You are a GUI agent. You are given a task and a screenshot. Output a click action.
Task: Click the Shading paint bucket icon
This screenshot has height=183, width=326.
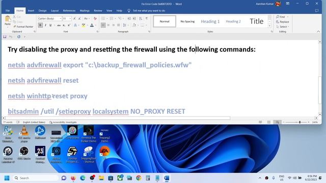pyautogui.click(x=134, y=25)
